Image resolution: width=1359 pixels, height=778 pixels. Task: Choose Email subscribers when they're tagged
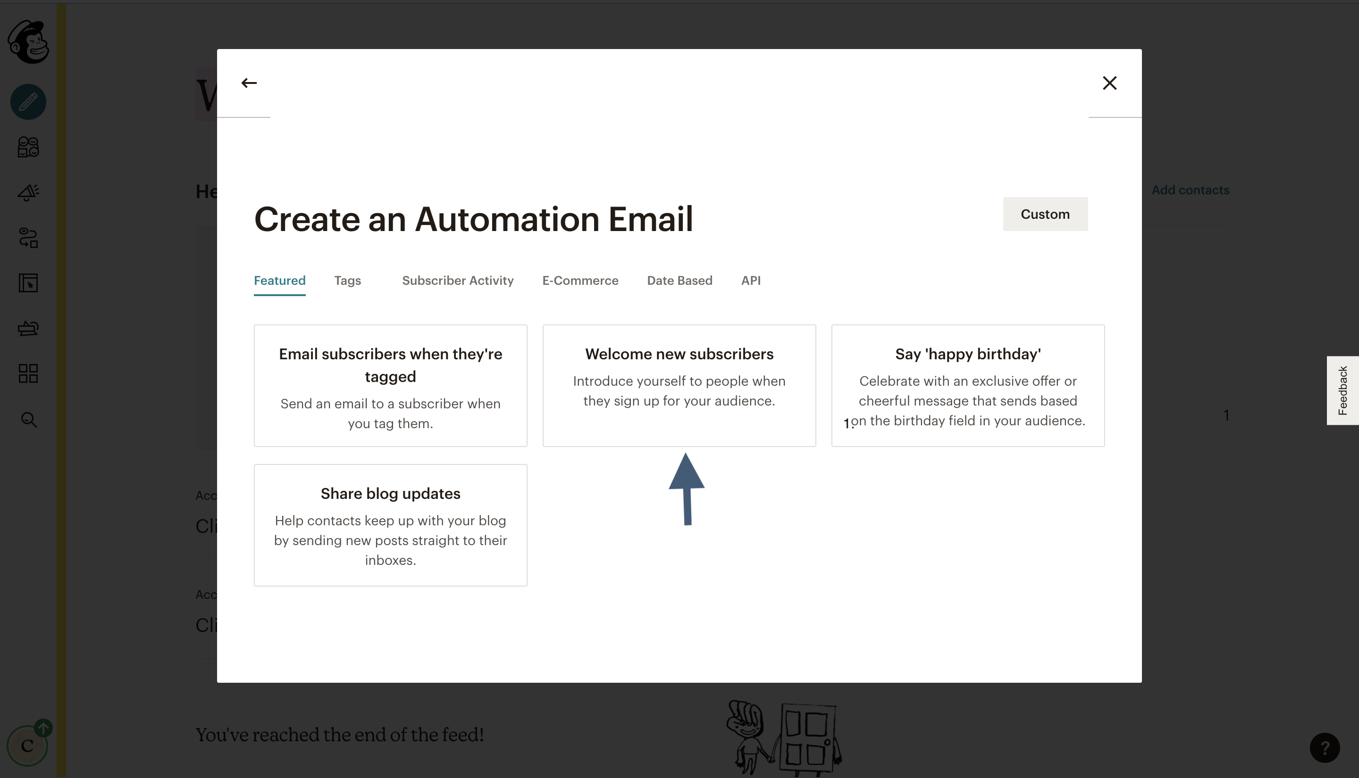(x=390, y=386)
